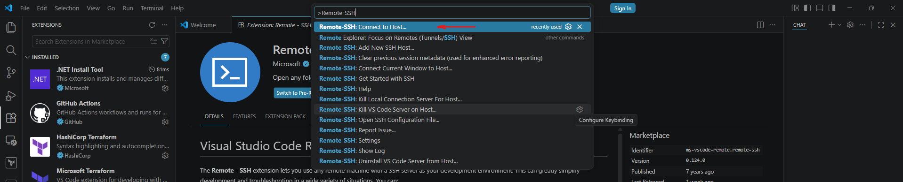
Task: Run Remote-SSH: Uninstall VS Code Server from Host
Action: coord(452,161)
